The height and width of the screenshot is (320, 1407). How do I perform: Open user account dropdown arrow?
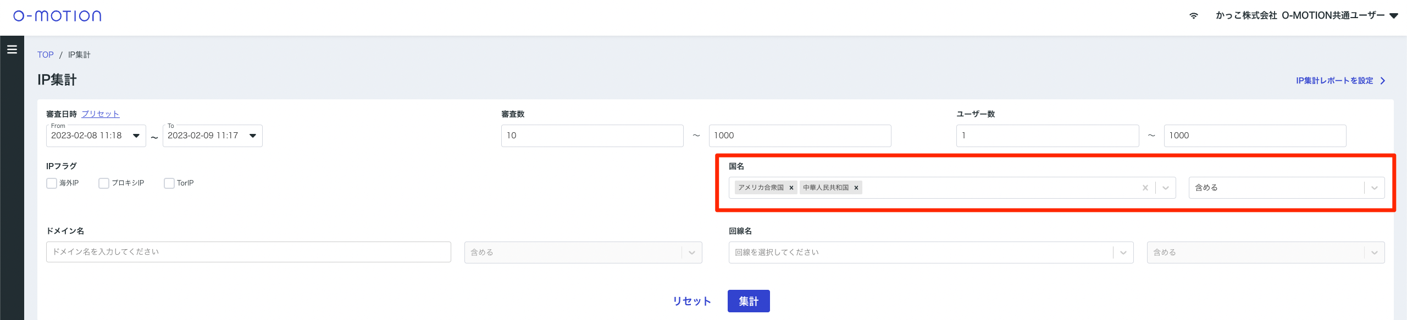tap(1393, 16)
